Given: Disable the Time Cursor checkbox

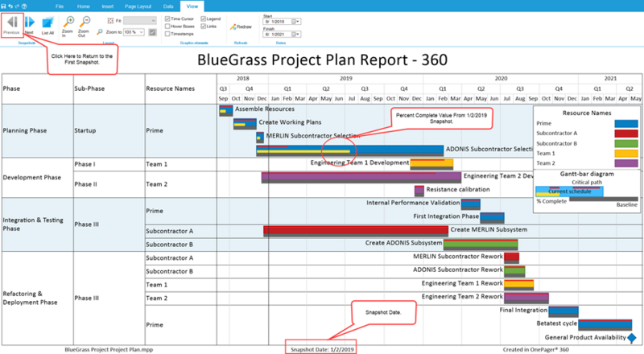Looking at the screenshot, I should click(167, 19).
